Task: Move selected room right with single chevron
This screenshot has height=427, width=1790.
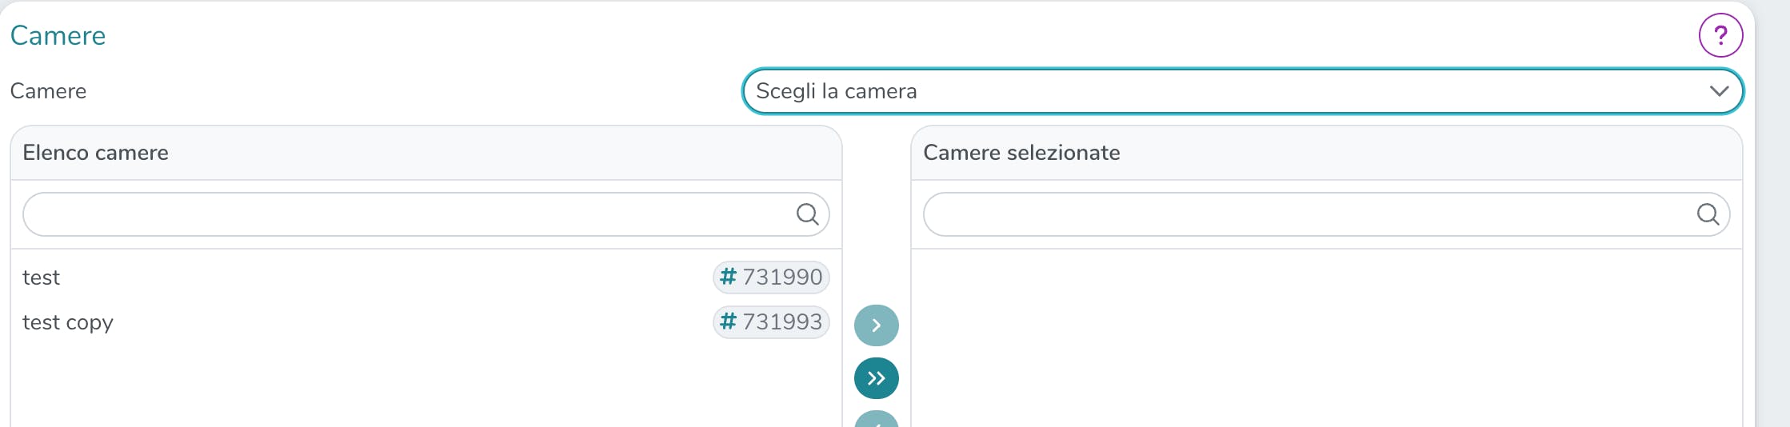Action: point(877,325)
